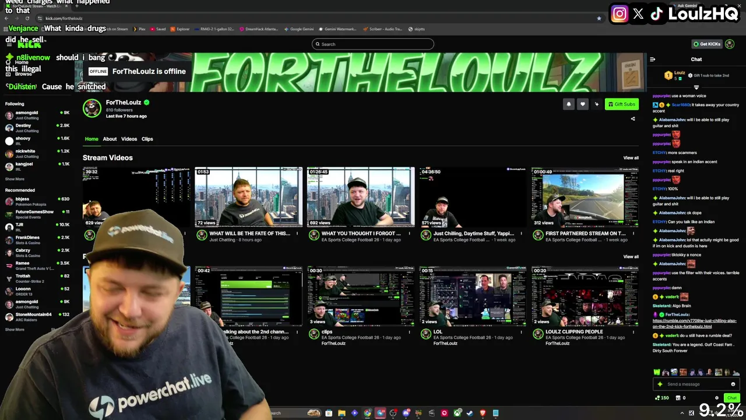Open Brave browser from the taskbar
The height and width of the screenshot is (420, 746).
[483, 413]
